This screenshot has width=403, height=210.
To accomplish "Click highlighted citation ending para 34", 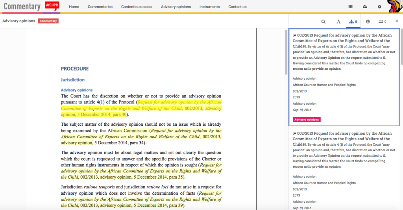I will coord(141,137).
